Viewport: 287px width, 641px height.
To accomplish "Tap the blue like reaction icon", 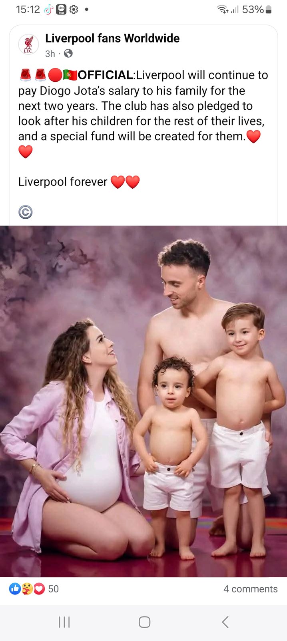I will pyautogui.click(x=15, y=589).
